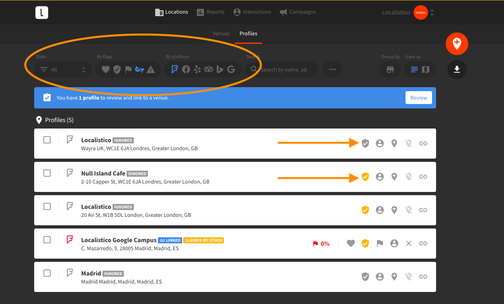Click grey shield icon on Localistico Wayra row
This screenshot has width=504, height=304.
coord(365,143)
